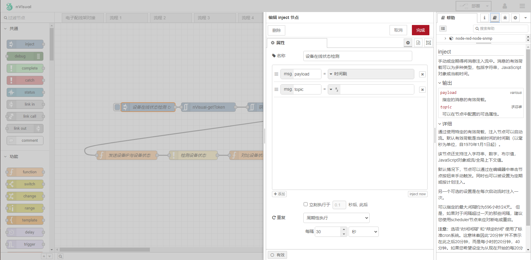Toggle the help topics list icon
Image resolution: width=531 pixels, height=260 pixels.
coord(443,29)
